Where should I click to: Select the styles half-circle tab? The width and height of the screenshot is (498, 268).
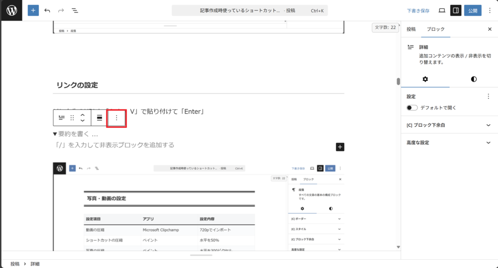pos(474,79)
